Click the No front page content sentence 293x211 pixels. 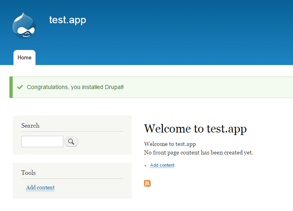(198, 152)
